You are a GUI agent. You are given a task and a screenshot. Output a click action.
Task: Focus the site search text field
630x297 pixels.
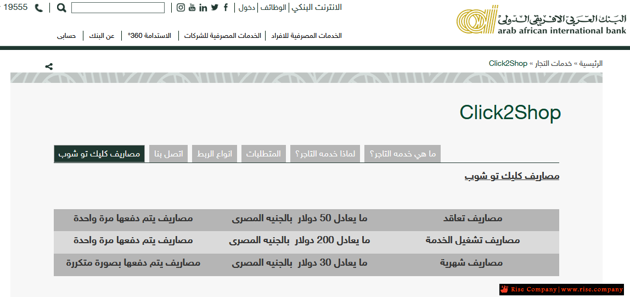pyautogui.click(x=118, y=8)
